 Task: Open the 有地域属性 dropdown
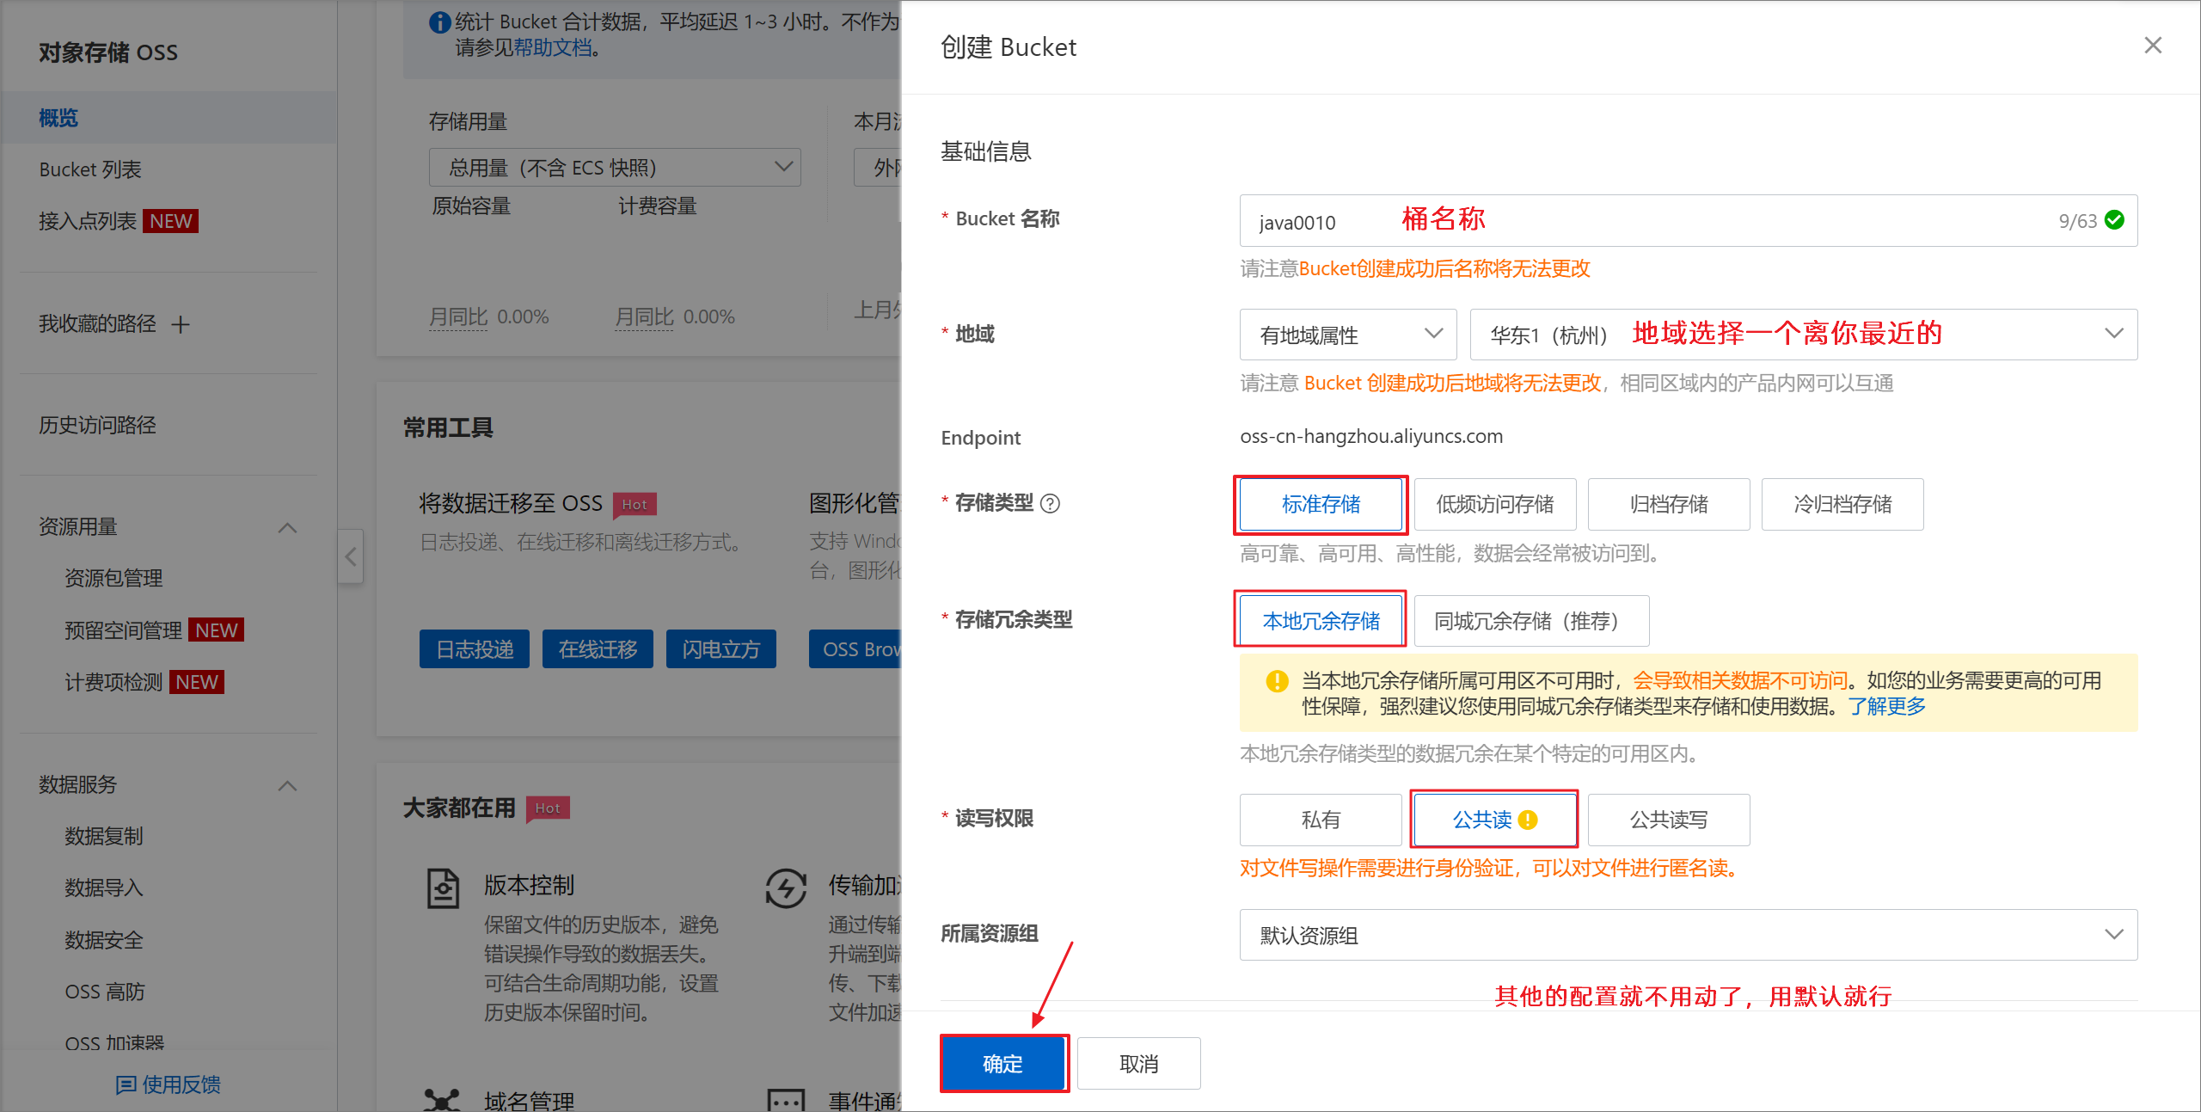pos(1348,334)
